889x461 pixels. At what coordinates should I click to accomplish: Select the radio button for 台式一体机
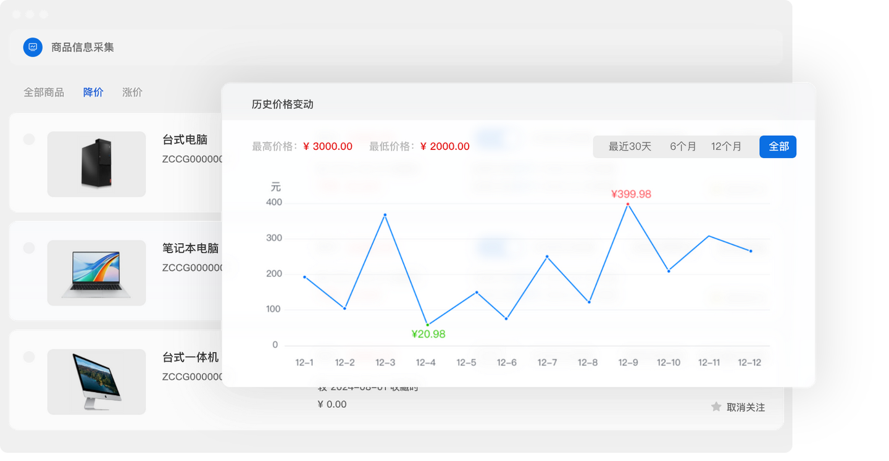(x=29, y=357)
